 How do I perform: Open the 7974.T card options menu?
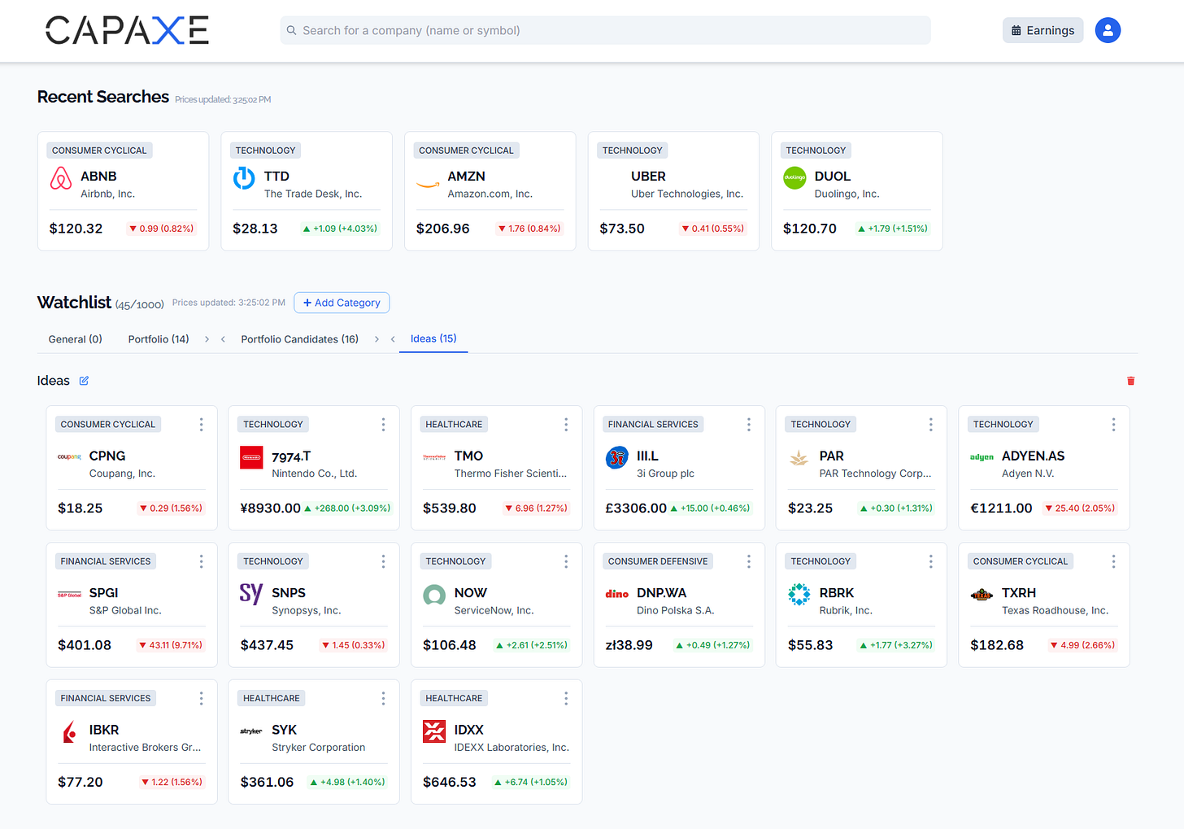(x=383, y=425)
